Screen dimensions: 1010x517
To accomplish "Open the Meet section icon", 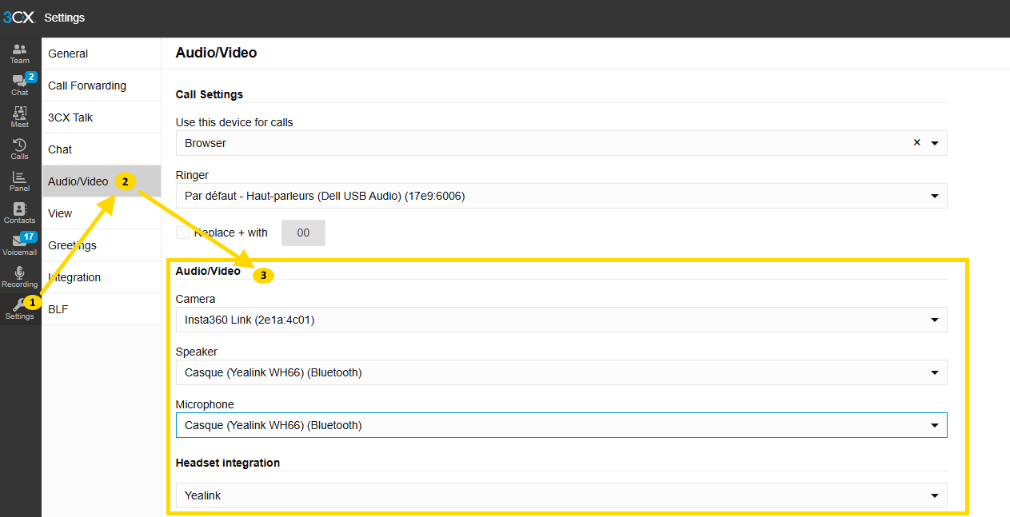I will [20, 117].
